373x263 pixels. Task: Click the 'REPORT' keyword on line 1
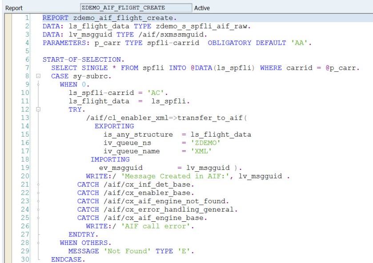pyautogui.click(x=56, y=18)
